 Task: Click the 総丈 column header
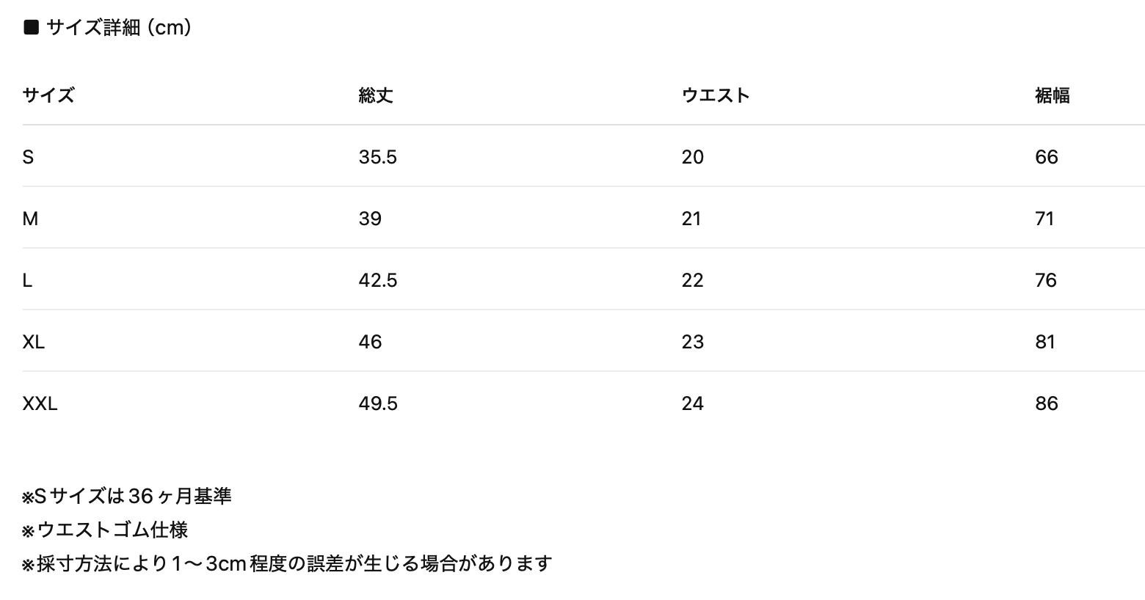(x=376, y=95)
